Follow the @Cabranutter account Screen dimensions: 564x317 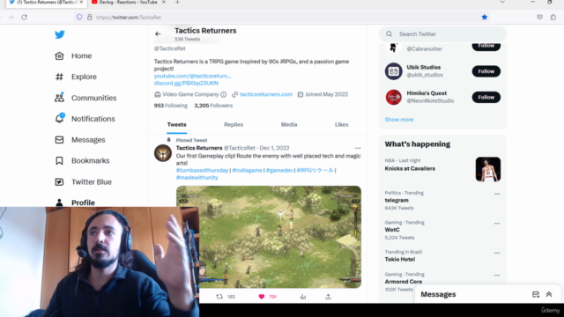tap(486, 46)
